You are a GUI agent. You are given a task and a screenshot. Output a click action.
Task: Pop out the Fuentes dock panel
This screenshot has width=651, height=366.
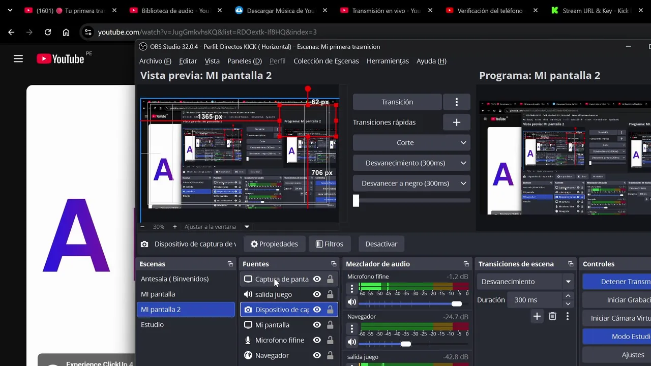[334, 264]
